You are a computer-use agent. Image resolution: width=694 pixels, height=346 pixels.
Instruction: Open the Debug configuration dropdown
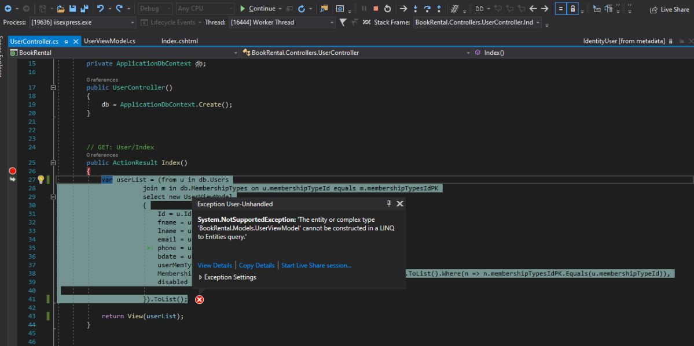[155, 9]
